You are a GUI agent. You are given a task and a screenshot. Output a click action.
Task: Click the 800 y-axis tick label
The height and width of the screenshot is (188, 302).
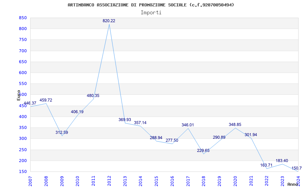click(x=23, y=29)
